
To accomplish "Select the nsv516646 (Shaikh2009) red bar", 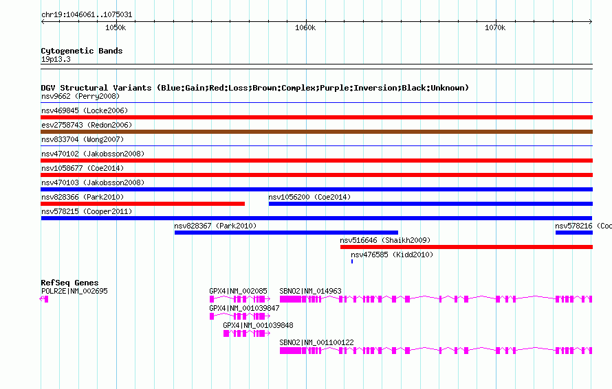I will pos(466,247).
